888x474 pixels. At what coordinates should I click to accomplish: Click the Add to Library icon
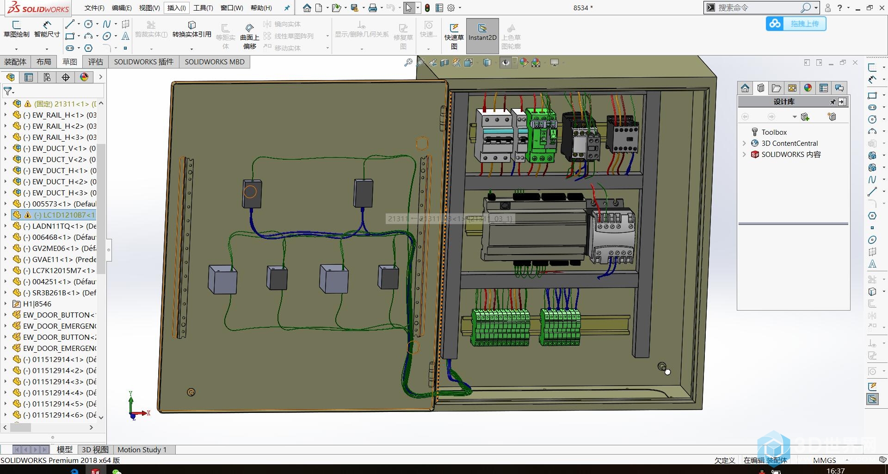tap(805, 117)
